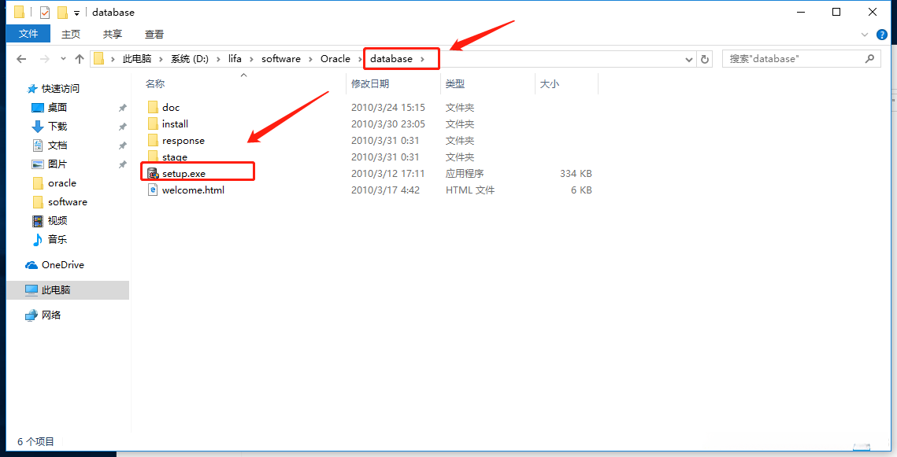Click the 2010/3/12 17:11 date cell
The height and width of the screenshot is (457, 897).
tap(388, 174)
